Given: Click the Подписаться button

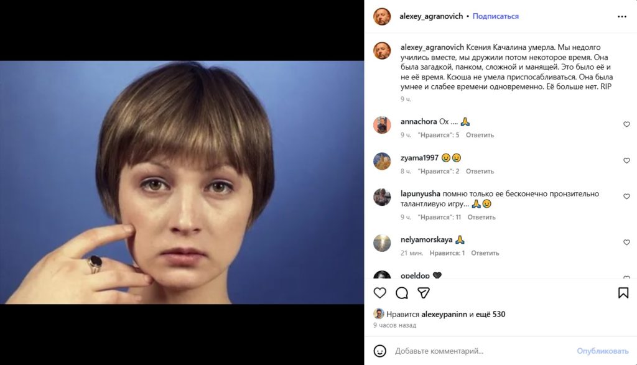Looking at the screenshot, I should 496,16.
